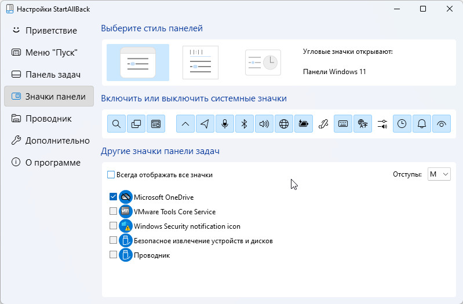Open the 'Отступы' dropdown

point(439,174)
